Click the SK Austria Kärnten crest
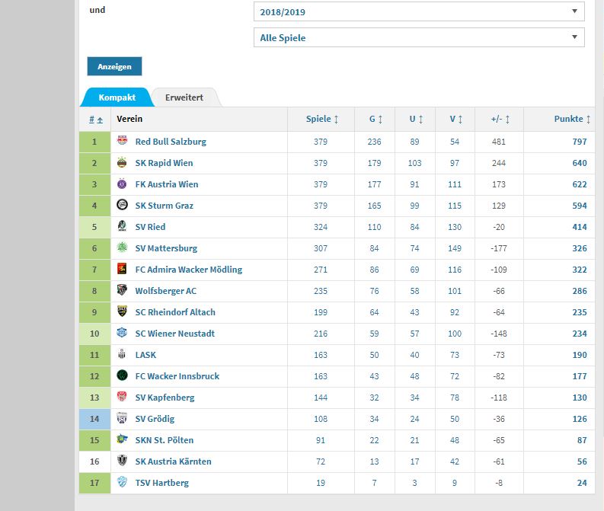 122,460
